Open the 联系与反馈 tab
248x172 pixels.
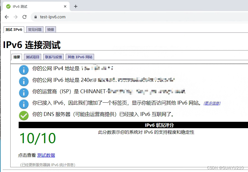pyautogui.click(x=53, y=57)
